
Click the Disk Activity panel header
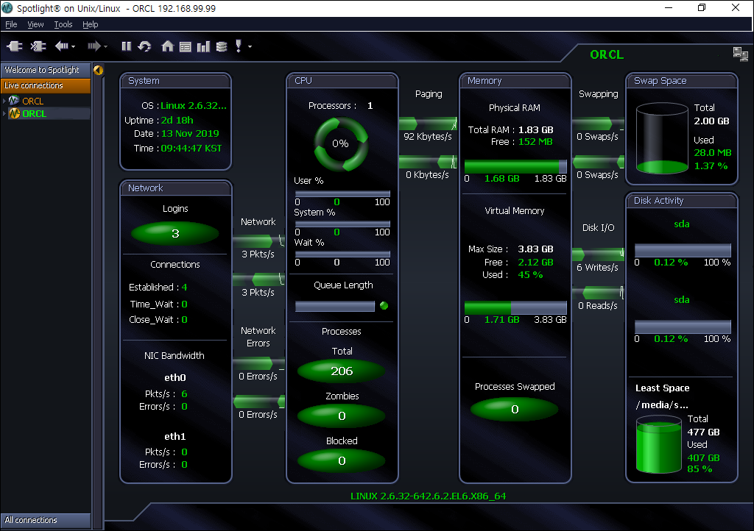pos(681,201)
